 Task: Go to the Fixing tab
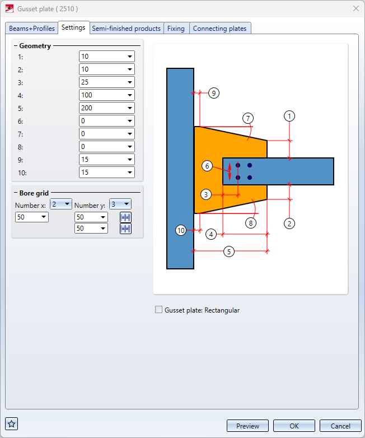176,29
